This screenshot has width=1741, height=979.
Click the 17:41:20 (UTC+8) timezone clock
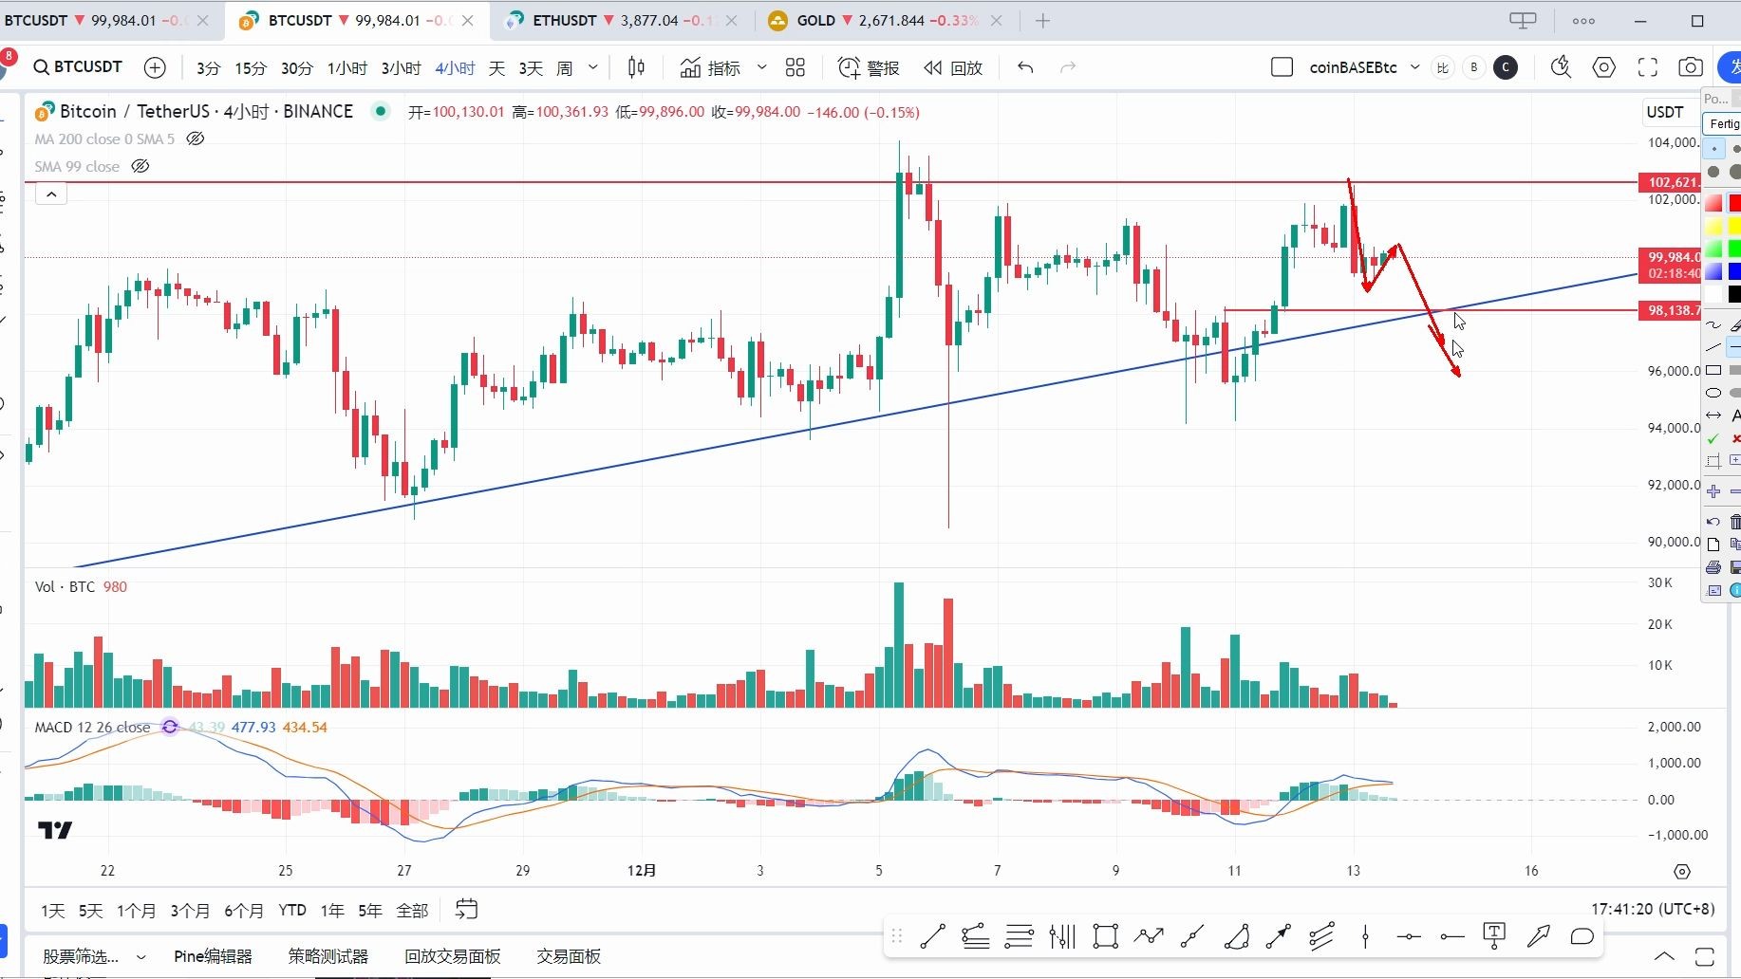[1653, 909]
